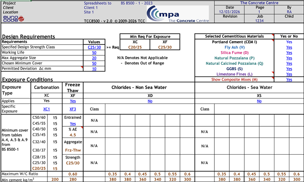304x182 pixels.
Task: Toggle the Fly Ash (V) Yes value
Action: click(289, 47)
